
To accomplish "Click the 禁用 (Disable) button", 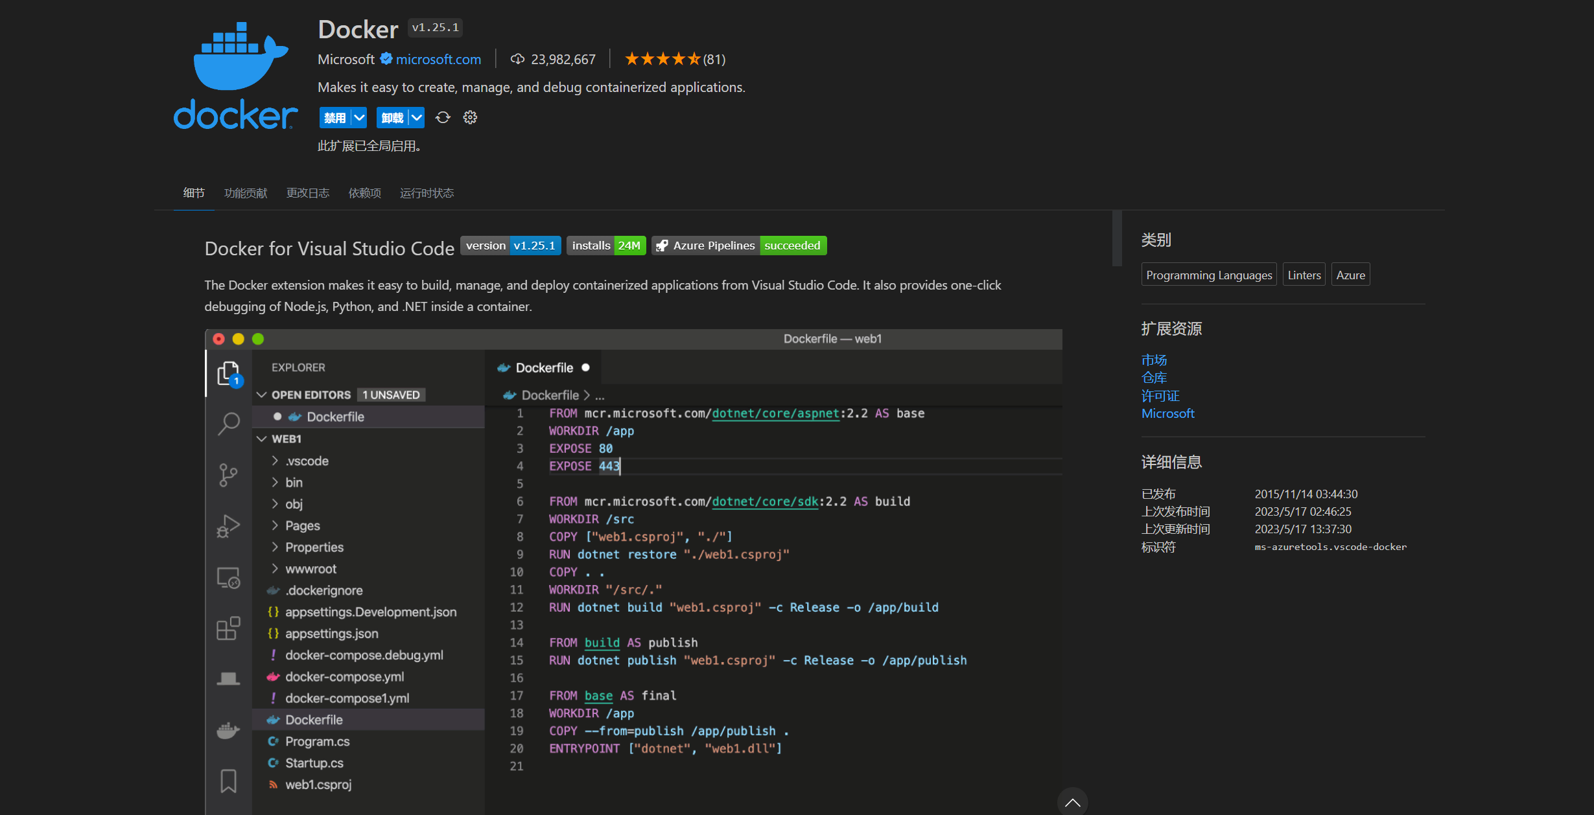I will 335,117.
